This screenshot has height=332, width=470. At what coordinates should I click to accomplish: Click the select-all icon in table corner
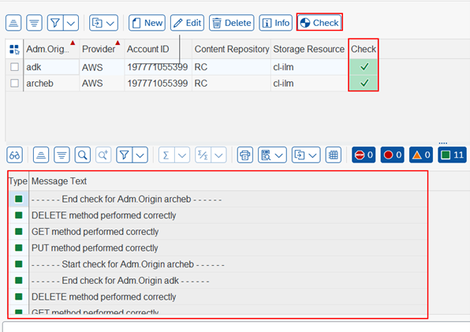(x=14, y=49)
